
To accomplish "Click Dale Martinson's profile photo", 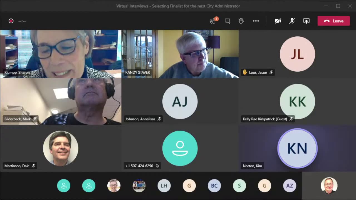I will [x=61, y=148].
